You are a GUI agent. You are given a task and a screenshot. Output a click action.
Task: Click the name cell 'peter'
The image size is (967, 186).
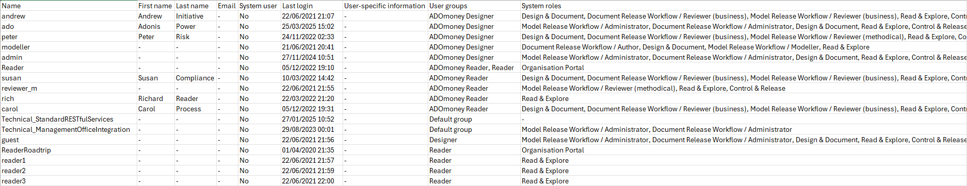(x=69, y=37)
